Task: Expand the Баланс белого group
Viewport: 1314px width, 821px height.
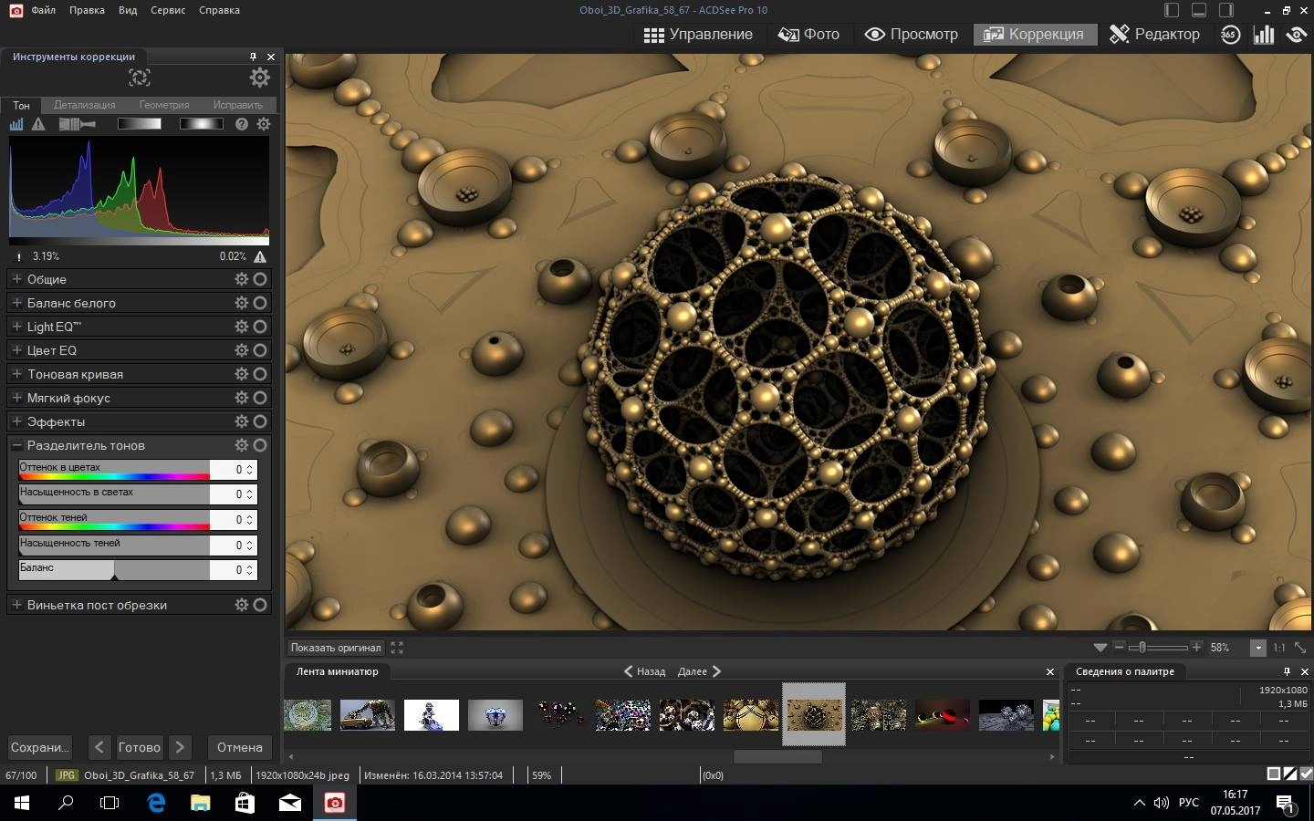Action: coord(16,303)
